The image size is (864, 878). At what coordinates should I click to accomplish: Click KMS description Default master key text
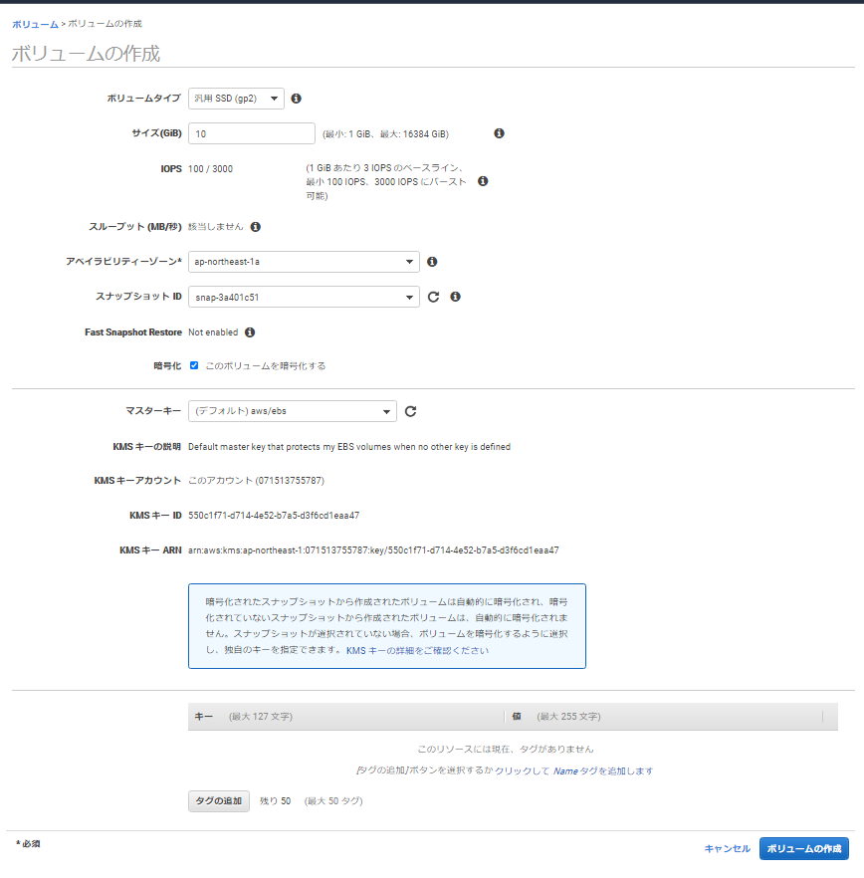tap(349, 447)
